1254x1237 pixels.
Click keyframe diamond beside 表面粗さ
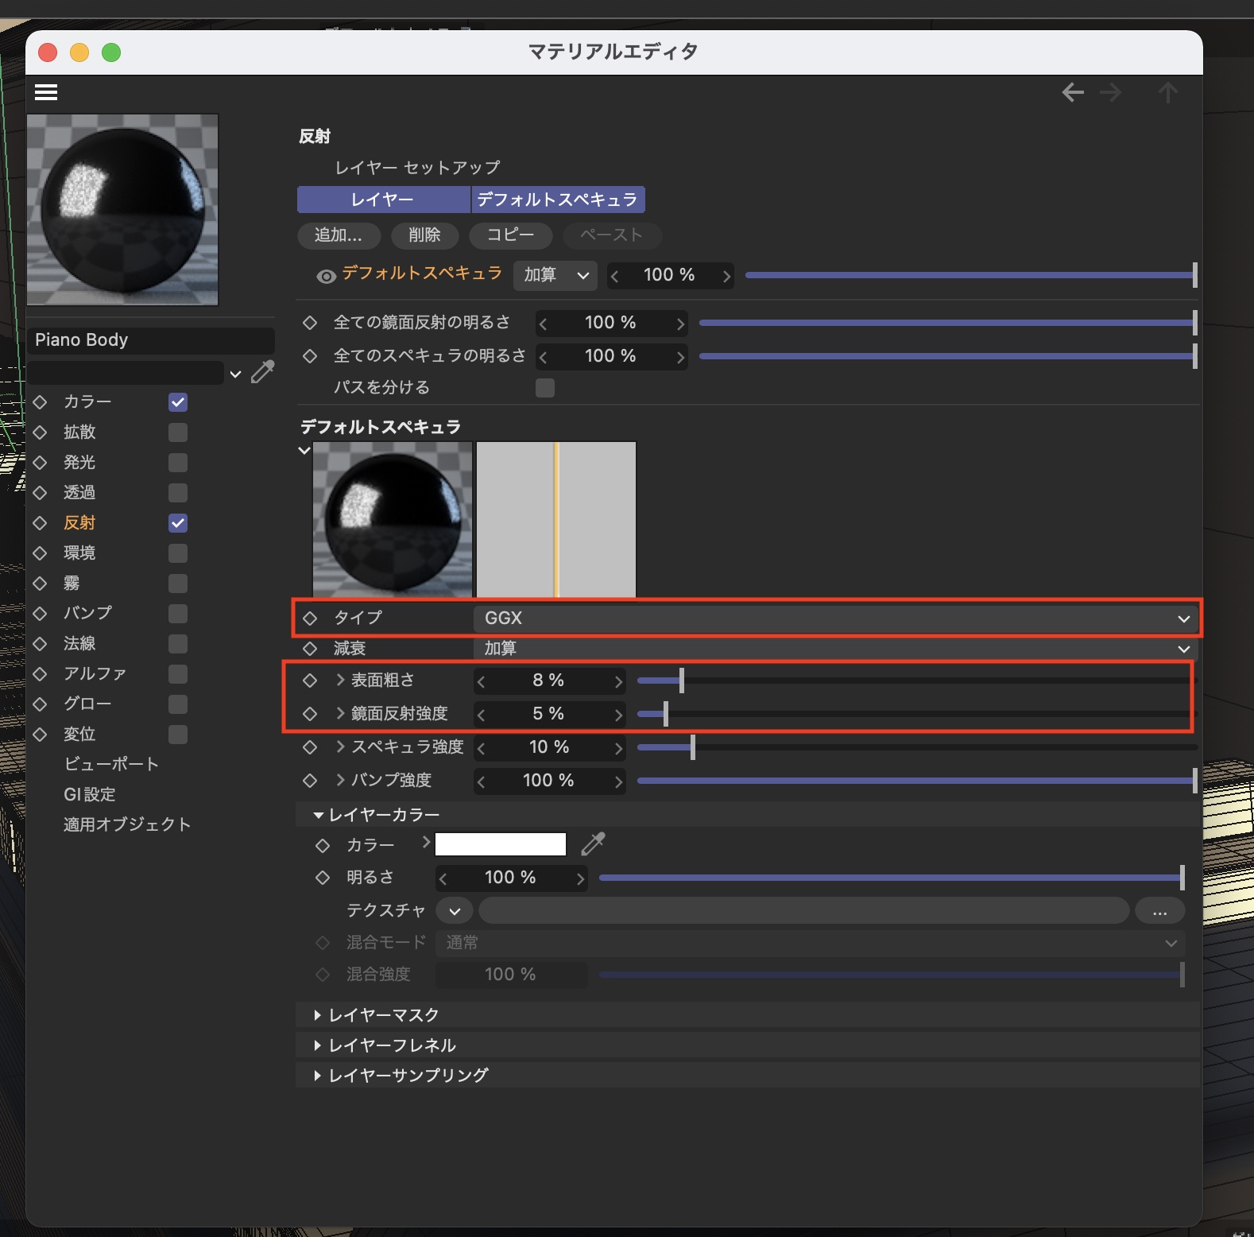[310, 681]
